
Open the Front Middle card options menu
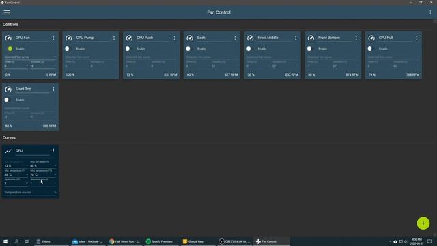296,38
